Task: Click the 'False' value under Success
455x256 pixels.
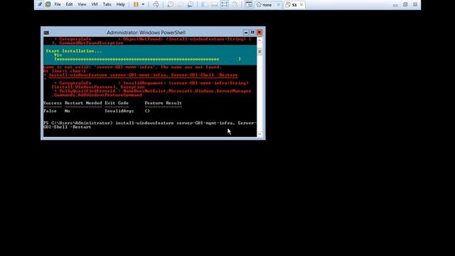Action: tap(50, 111)
